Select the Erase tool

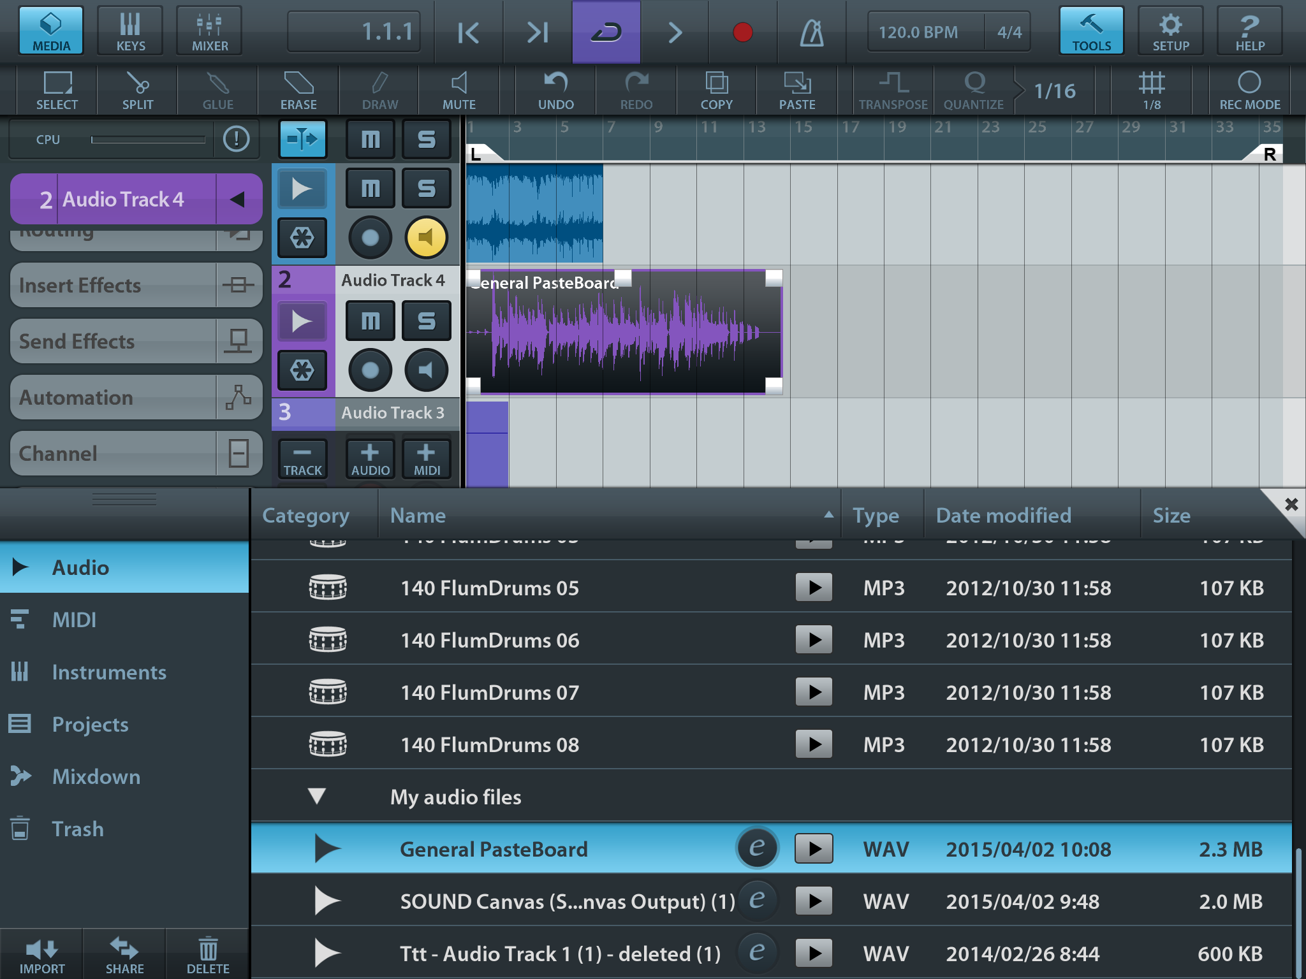298,90
